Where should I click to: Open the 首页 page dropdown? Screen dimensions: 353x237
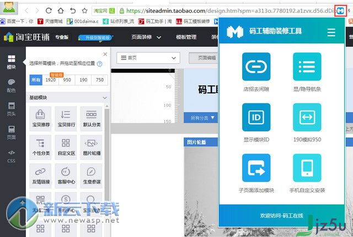coord(148,58)
